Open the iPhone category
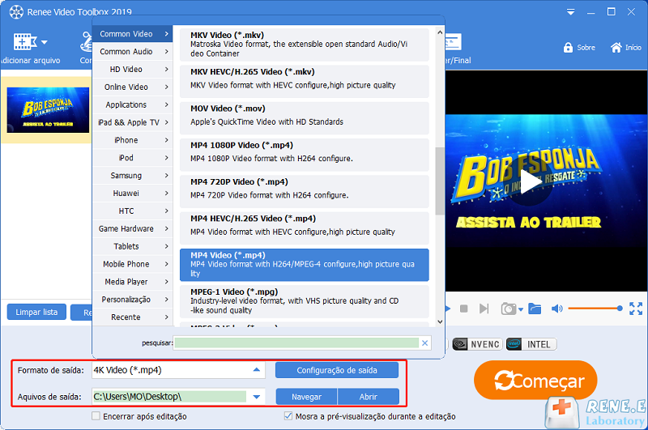 133,140
